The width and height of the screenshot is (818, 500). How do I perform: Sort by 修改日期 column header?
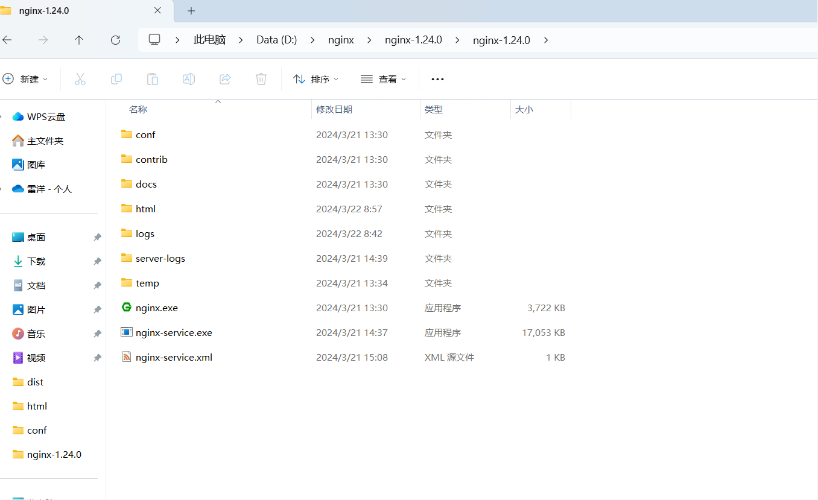tap(334, 109)
